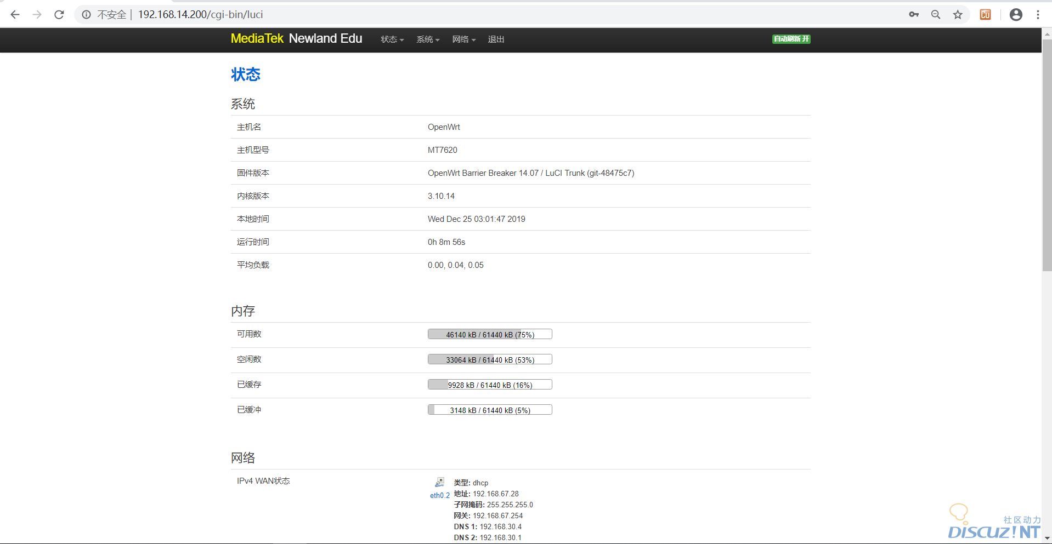
Task: Expand the 网络 dropdown menu
Action: pyautogui.click(x=463, y=39)
